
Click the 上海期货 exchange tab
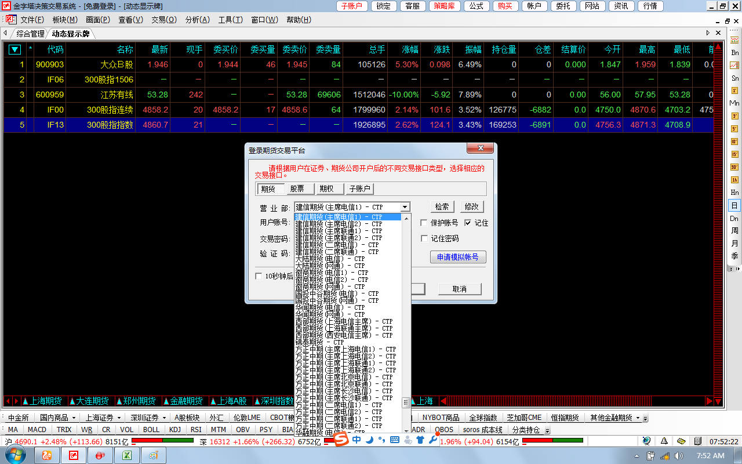(43, 401)
